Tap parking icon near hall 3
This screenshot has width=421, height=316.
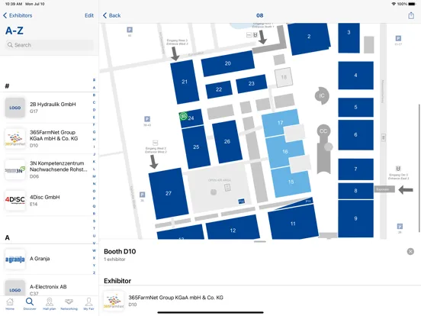[398, 38]
